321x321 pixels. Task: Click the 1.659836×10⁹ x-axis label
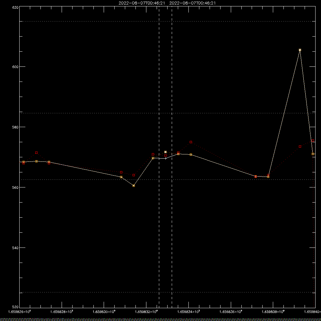[231, 312]
